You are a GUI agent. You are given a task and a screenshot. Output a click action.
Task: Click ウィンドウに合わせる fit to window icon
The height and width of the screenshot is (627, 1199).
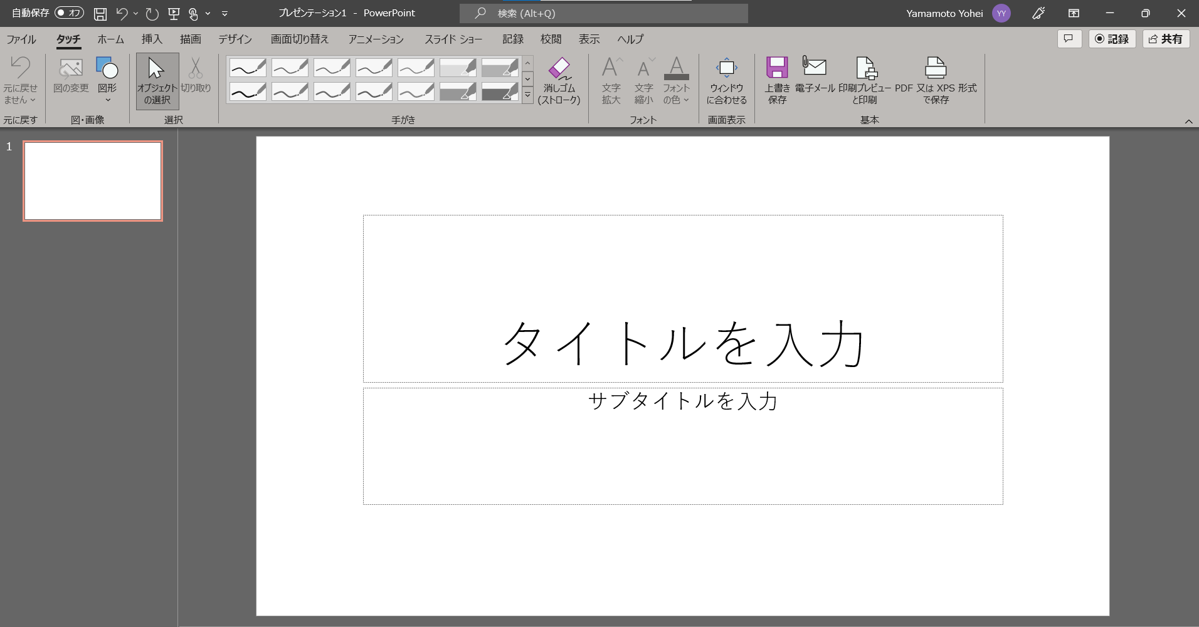tap(727, 81)
